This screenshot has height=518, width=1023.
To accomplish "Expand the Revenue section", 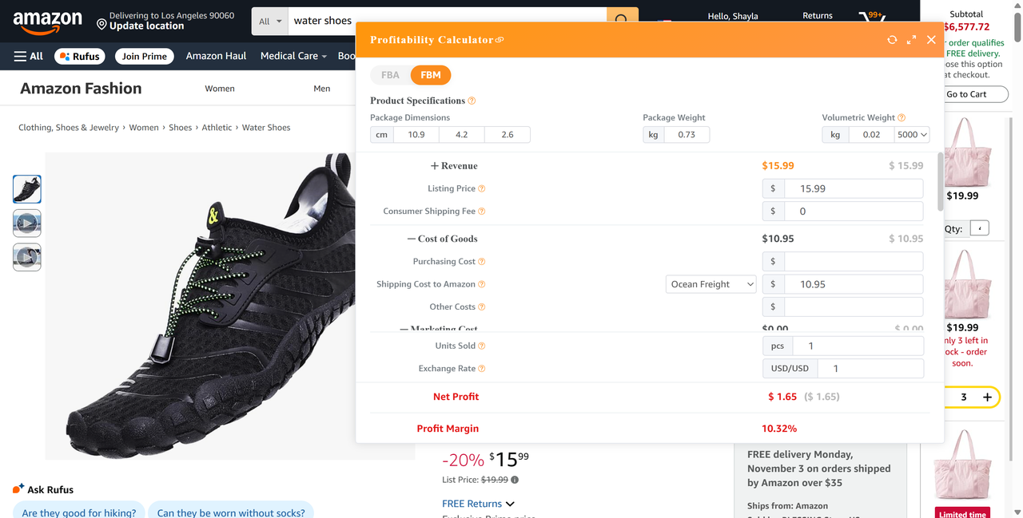I will pos(435,166).
